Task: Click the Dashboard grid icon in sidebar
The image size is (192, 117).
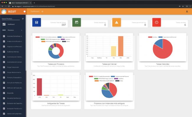Action: [4, 24]
